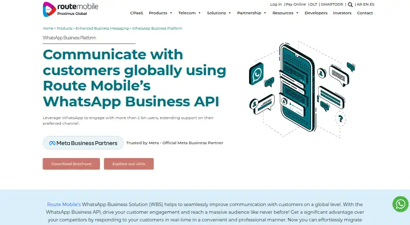
Task: Open the Solutions menu
Action: (216, 13)
